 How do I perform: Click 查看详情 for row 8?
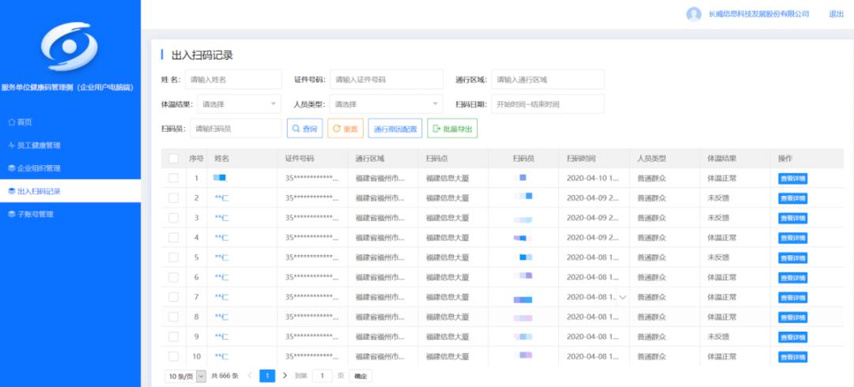(x=792, y=317)
